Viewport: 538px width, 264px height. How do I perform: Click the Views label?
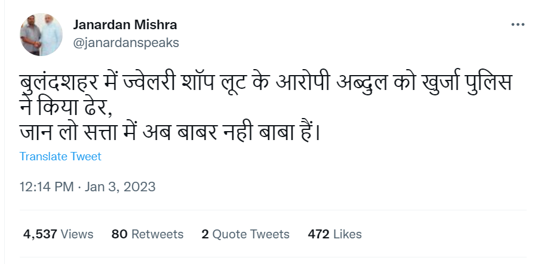tap(77, 234)
